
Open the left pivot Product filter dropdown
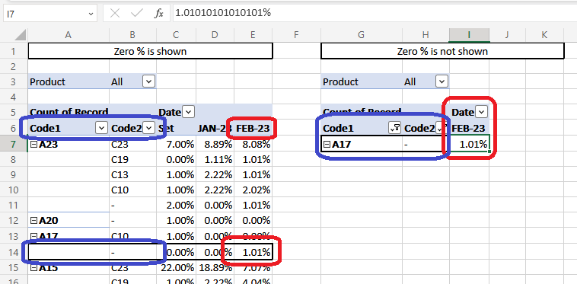148,81
